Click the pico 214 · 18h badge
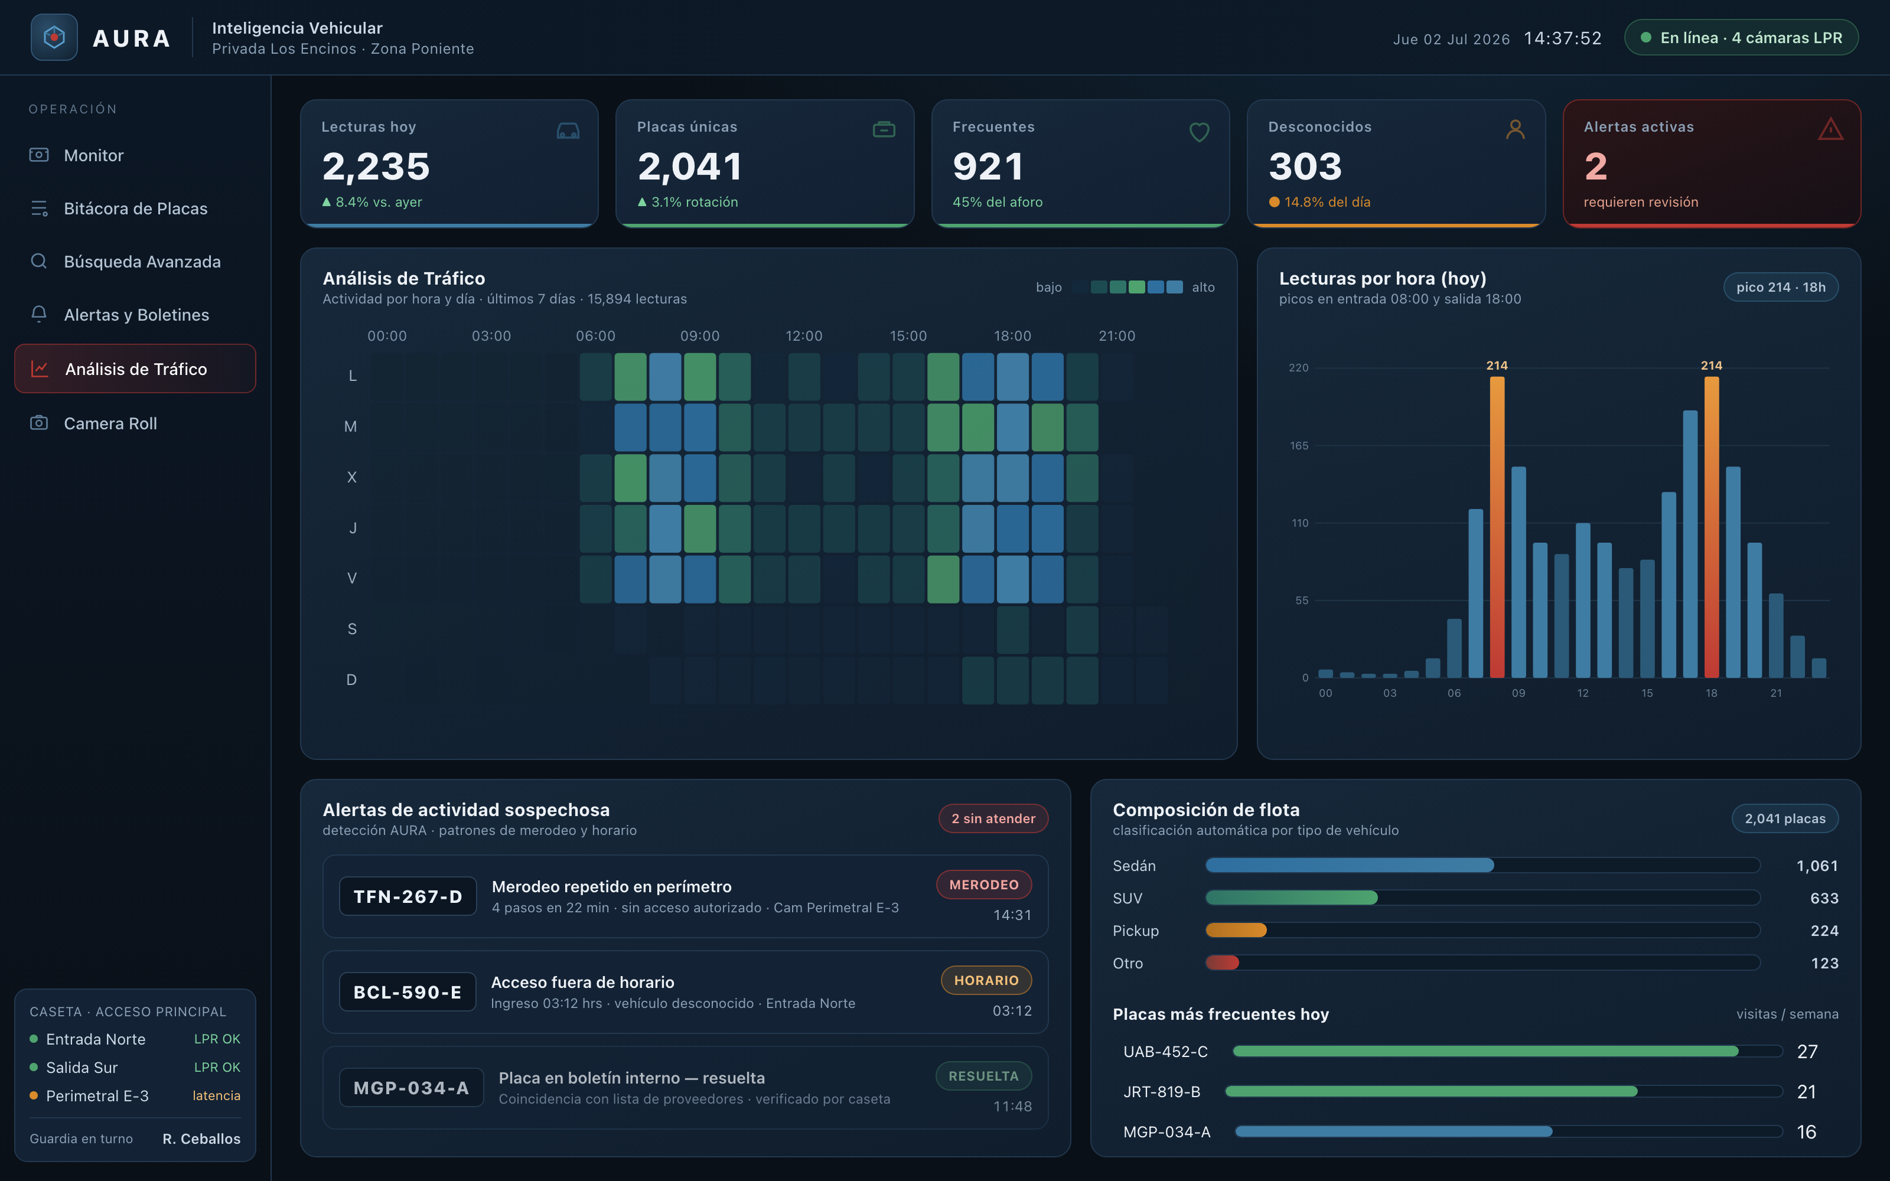The height and width of the screenshot is (1181, 1890). [1781, 286]
